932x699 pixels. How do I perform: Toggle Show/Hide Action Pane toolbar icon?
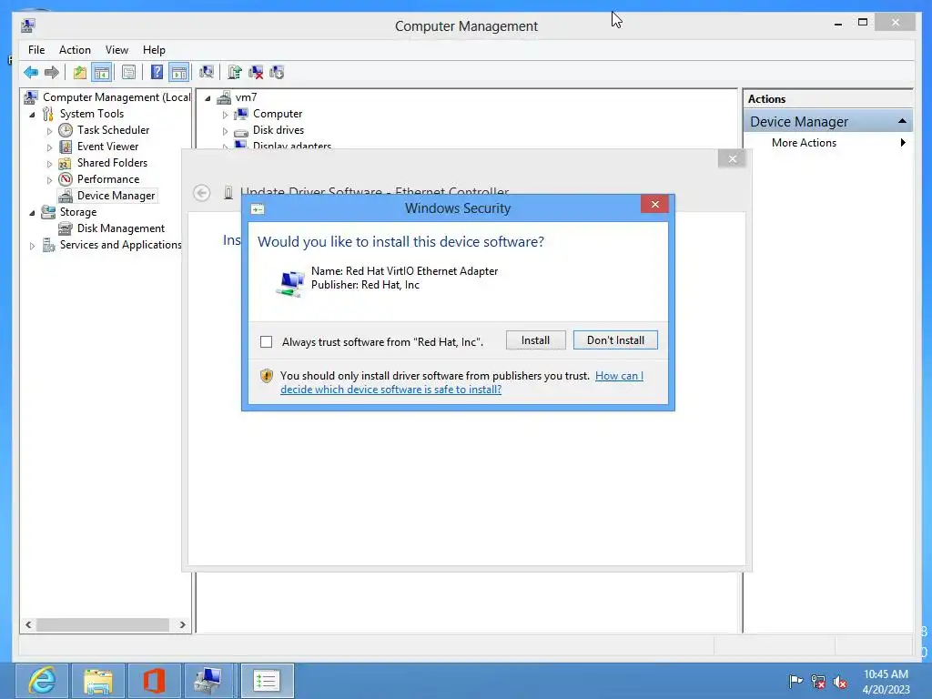(179, 73)
